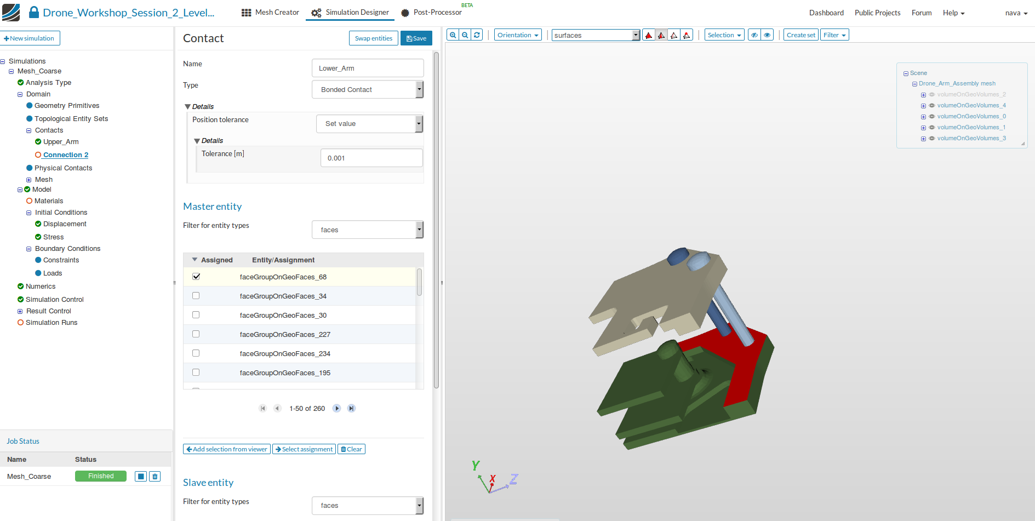Open the Post-Processor tab
1035x521 pixels.
click(431, 13)
